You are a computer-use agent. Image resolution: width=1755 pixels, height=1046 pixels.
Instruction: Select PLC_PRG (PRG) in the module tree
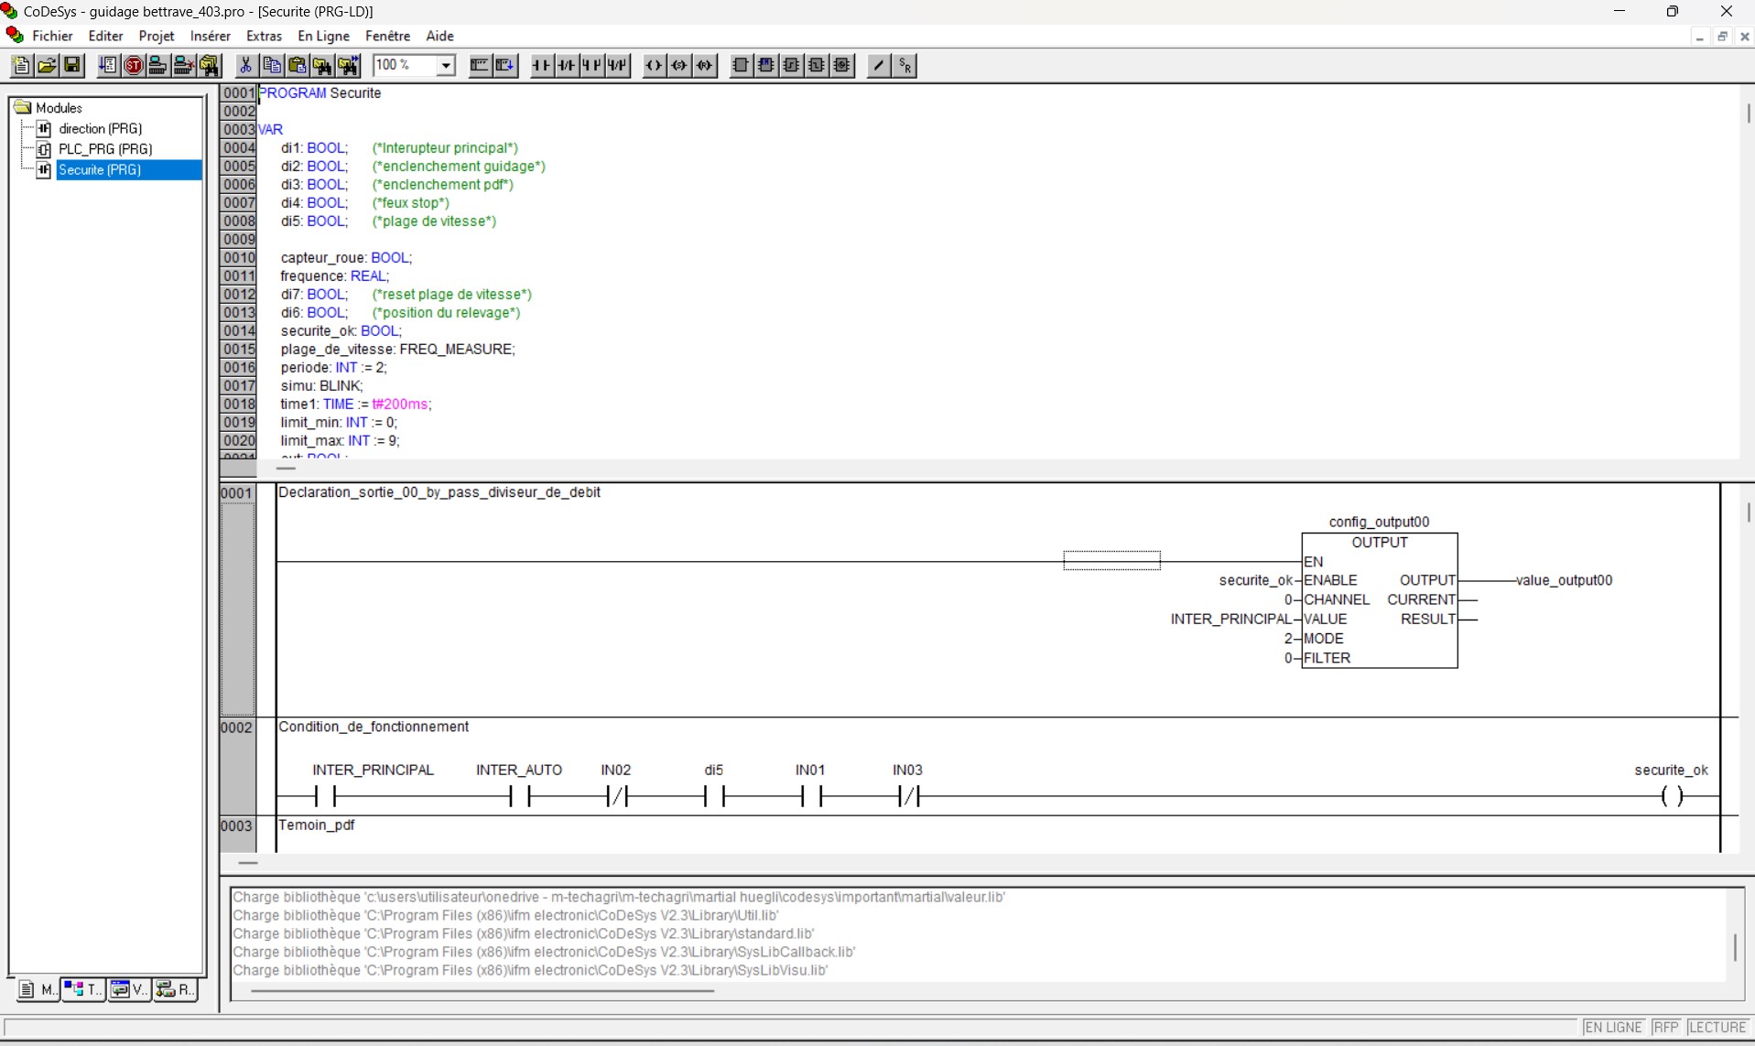(x=104, y=149)
